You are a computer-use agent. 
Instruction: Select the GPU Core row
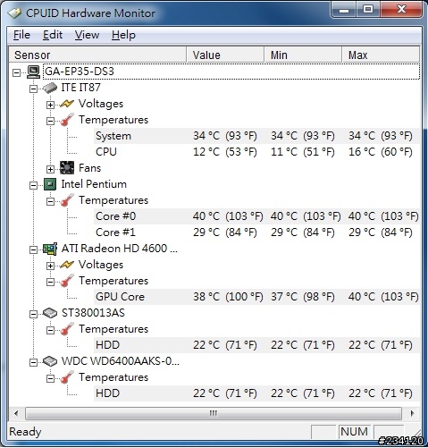(256, 297)
